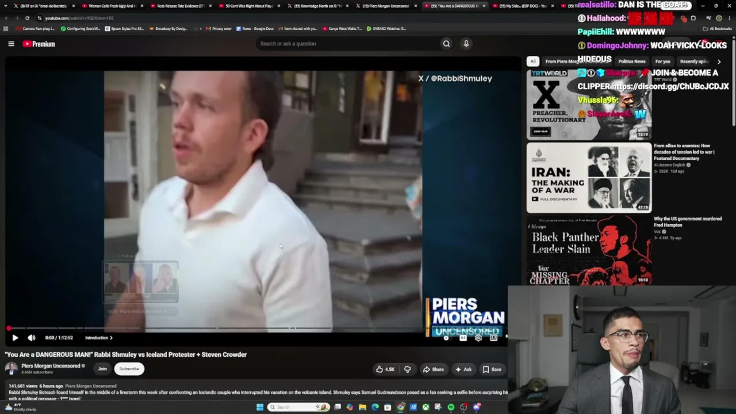This screenshot has width=736, height=414.
Task: Submit search with the magnifier icon
Action: point(446,44)
